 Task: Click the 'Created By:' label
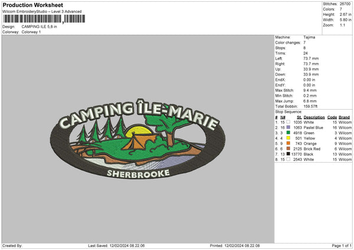tap(12, 246)
